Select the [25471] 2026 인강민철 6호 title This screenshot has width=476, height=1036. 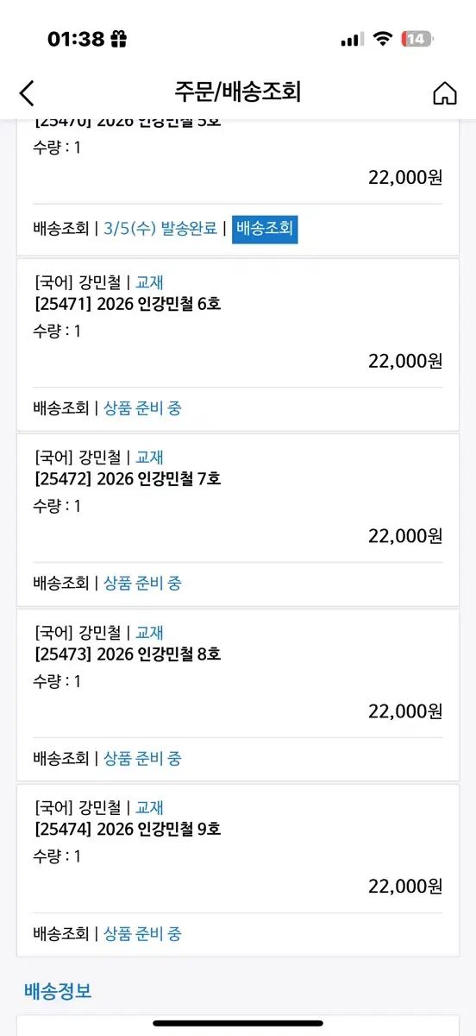127,303
